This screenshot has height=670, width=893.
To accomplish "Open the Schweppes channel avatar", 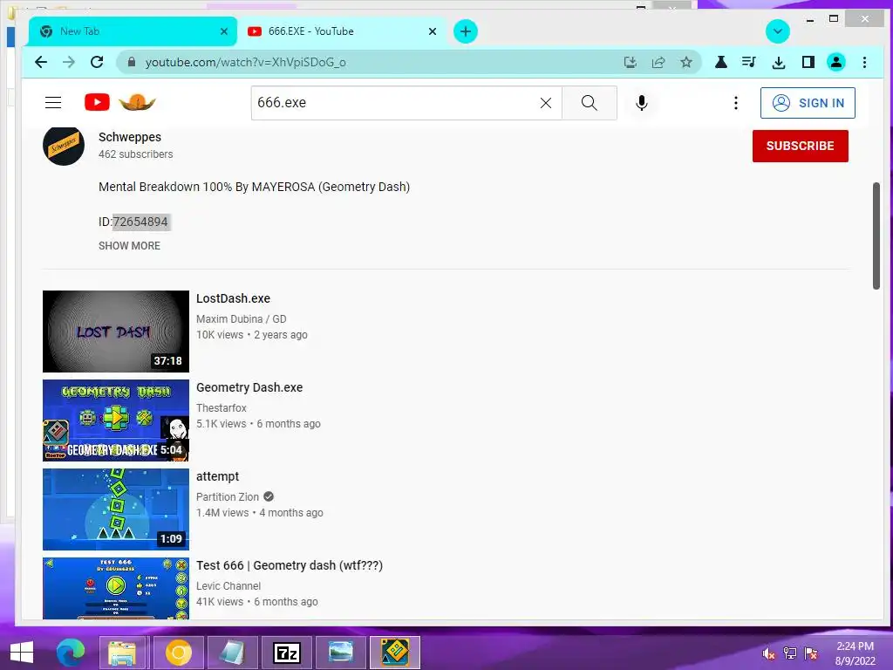I will coord(64,145).
